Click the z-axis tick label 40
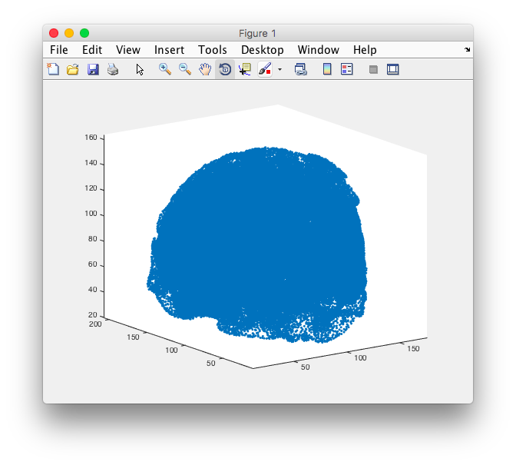Viewport: 516px width, 465px height. click(92, 290)
